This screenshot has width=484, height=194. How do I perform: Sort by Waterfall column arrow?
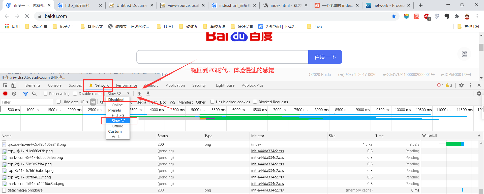pos(479,135)
